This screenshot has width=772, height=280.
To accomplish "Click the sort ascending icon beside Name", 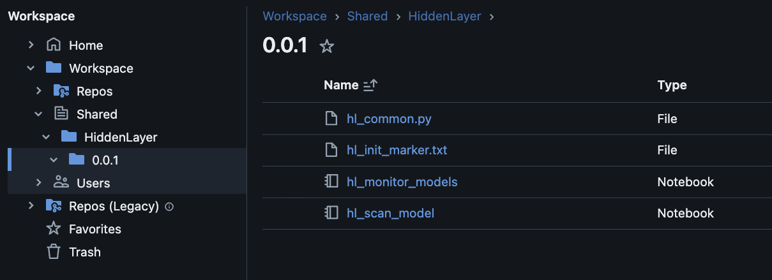I will point(370,85).
